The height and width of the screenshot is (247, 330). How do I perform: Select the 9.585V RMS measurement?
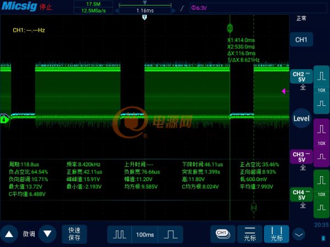click(x=141, y=187)
